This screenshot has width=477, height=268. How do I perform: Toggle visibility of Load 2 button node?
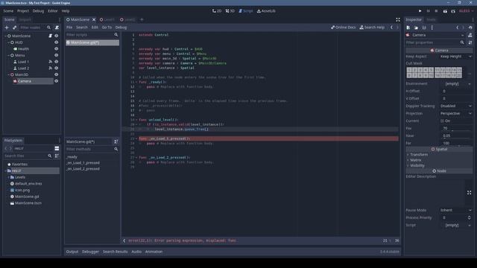(57, 68)
